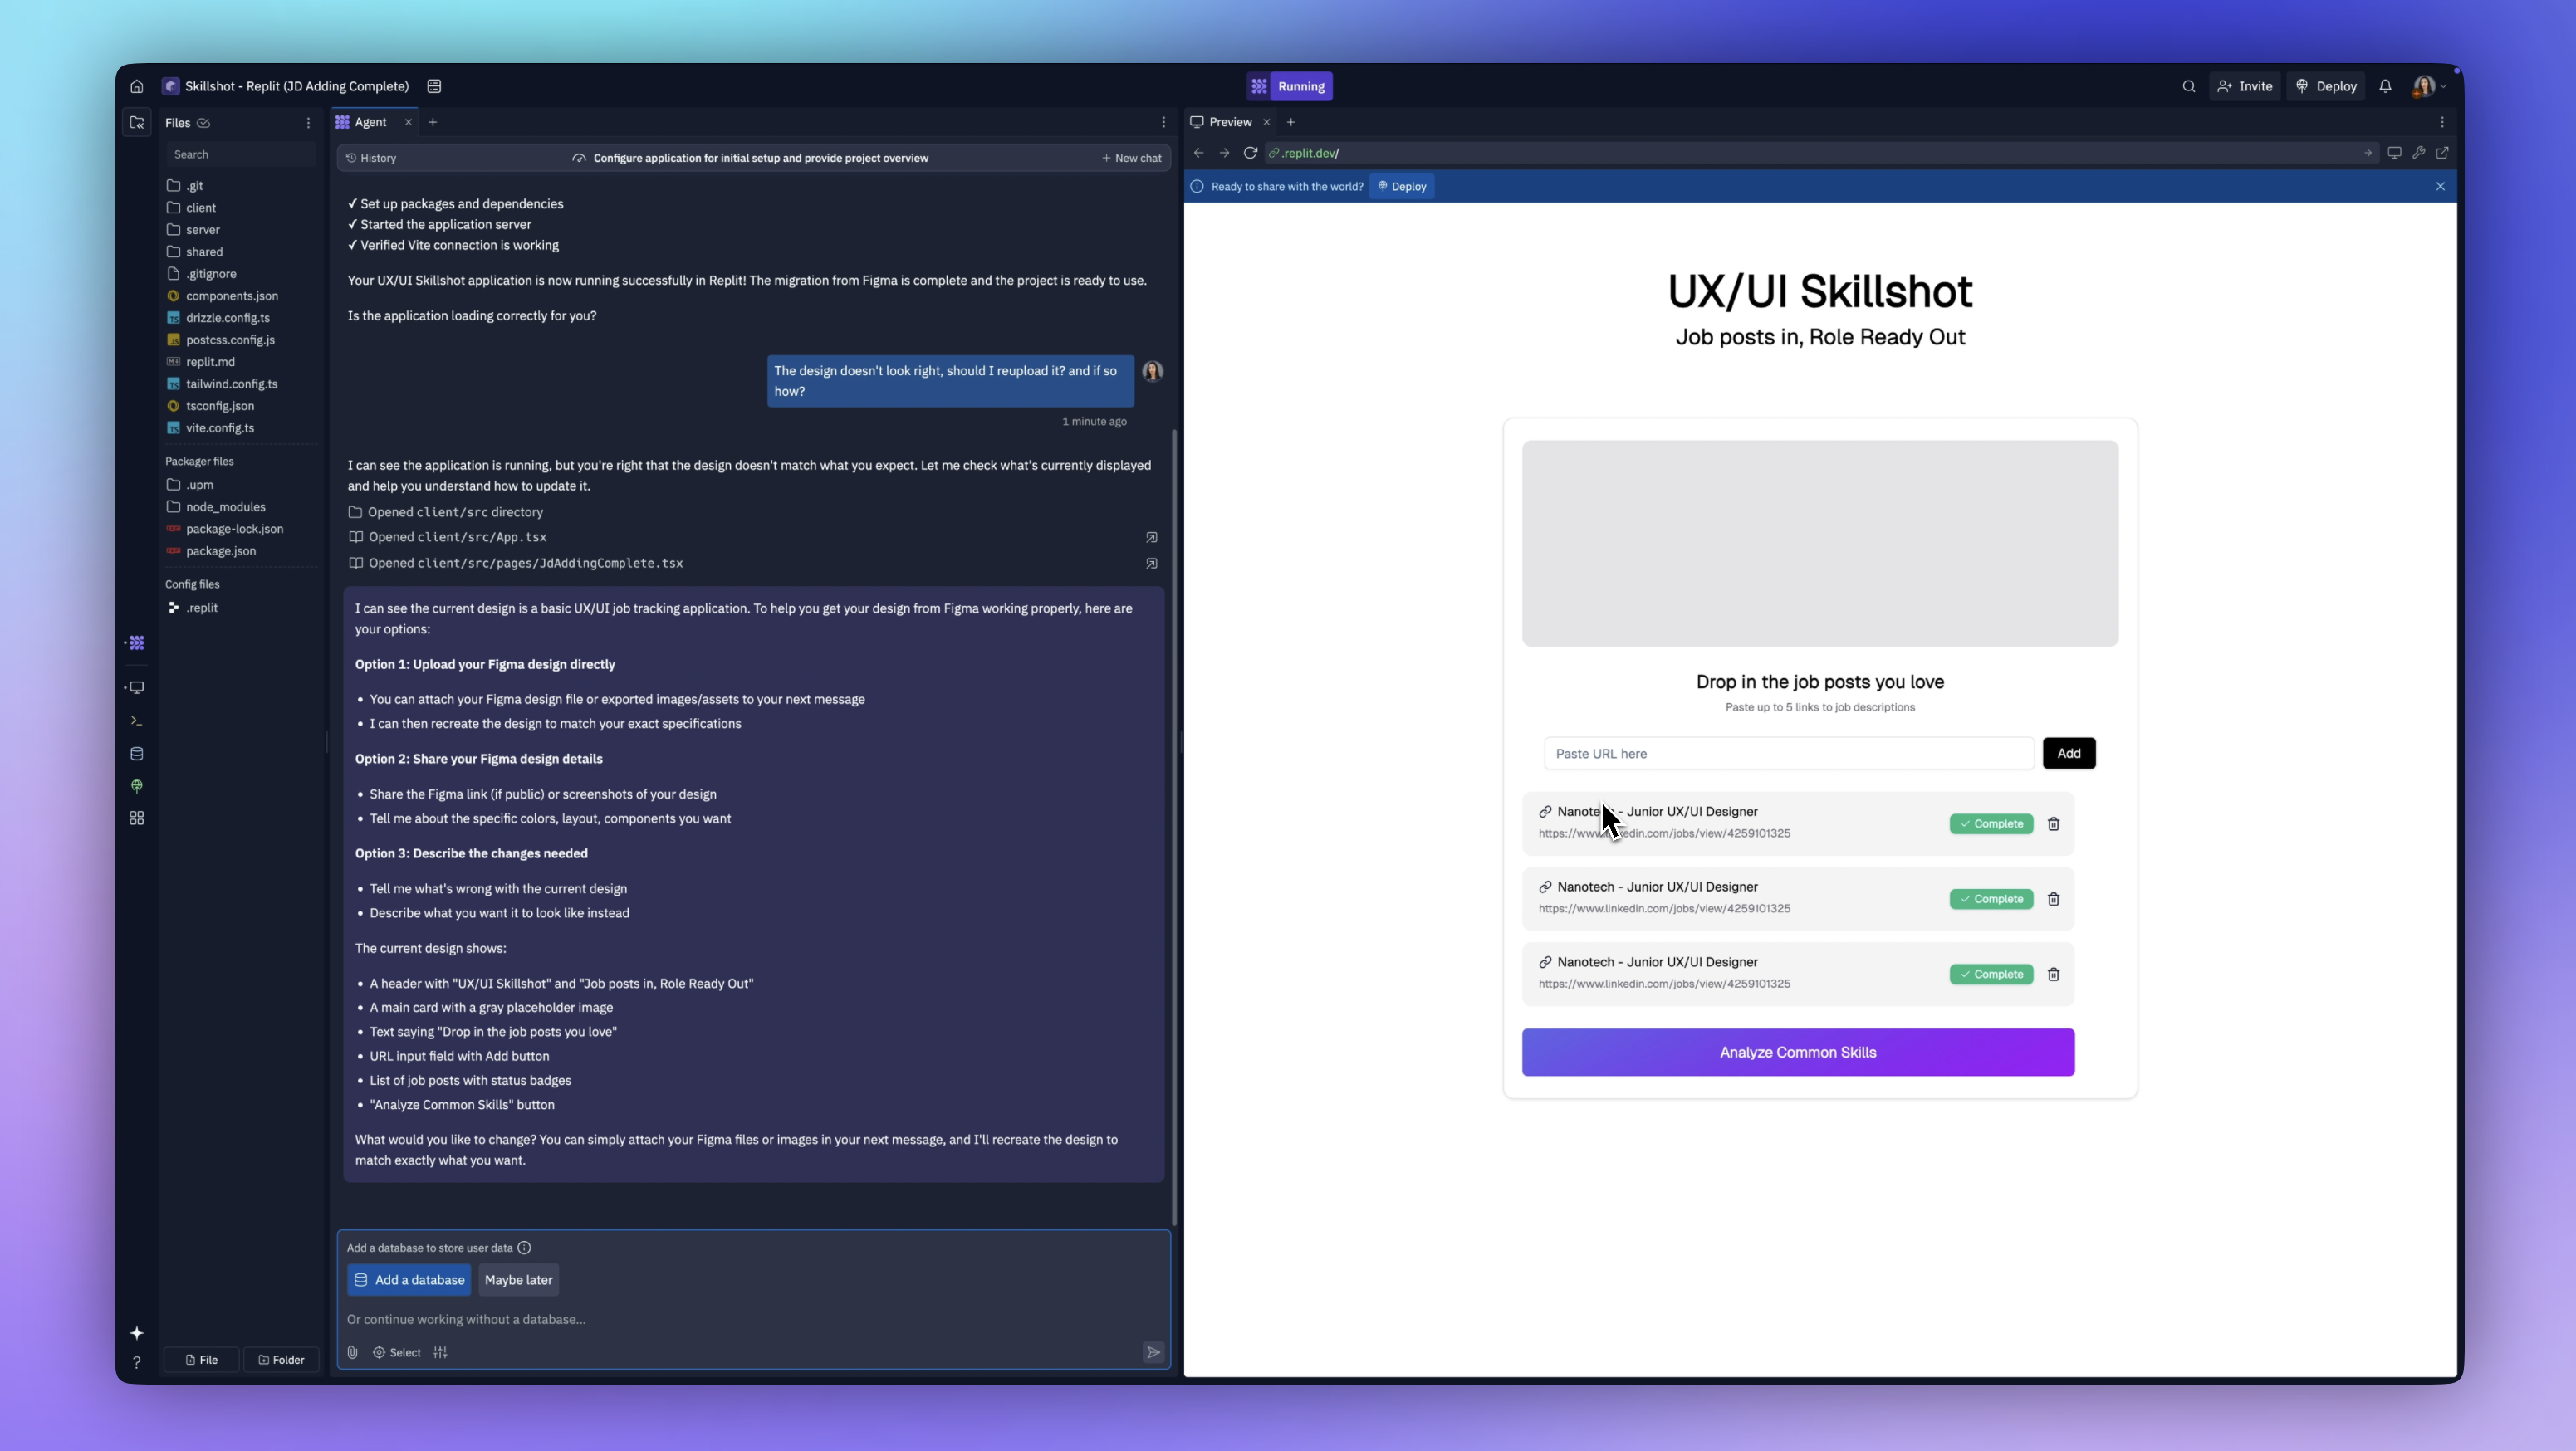This screenshot has width=2576, height=1451.
Task: Click the attach file paperclip icon
Action: click(x=352, y=1352)
